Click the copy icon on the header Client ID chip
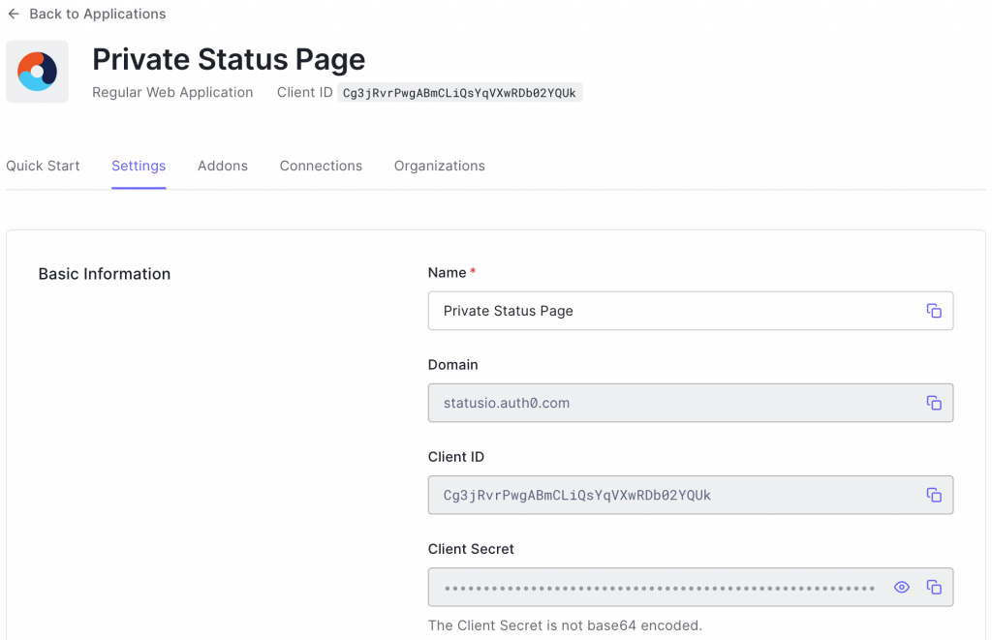 (x=460, y=92)
